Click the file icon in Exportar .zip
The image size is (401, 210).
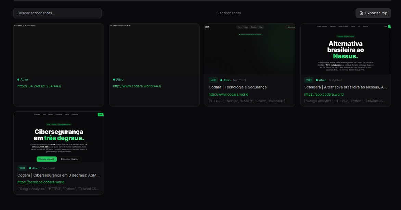click(x=361, y=13)
